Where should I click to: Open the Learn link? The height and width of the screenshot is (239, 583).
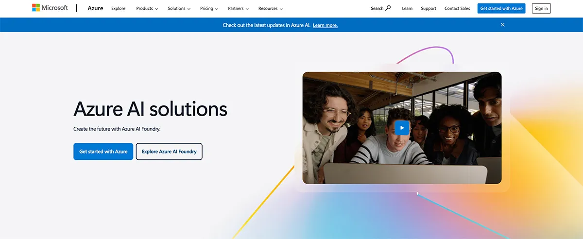coord(407,8)
